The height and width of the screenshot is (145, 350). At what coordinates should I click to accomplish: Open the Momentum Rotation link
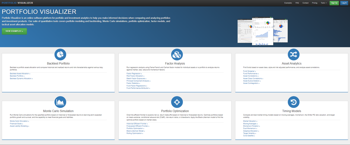coord(252,126)
